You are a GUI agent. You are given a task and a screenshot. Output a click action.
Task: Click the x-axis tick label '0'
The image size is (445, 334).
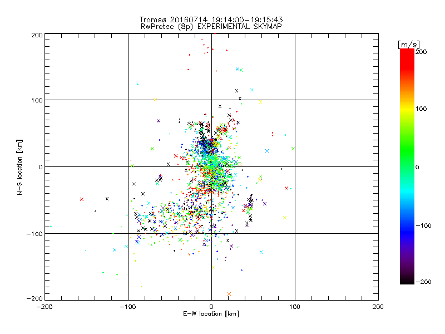pyautogui.click(x=211, y=307)
